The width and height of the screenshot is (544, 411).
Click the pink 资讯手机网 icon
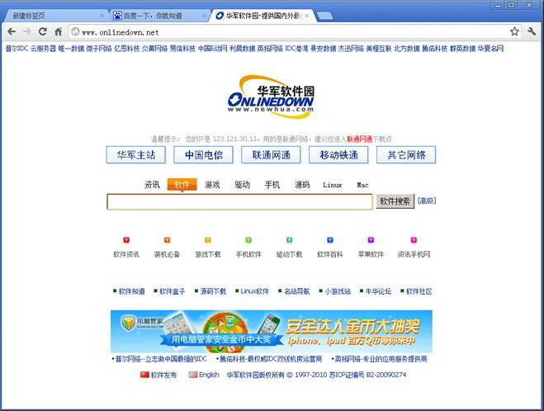414,239
